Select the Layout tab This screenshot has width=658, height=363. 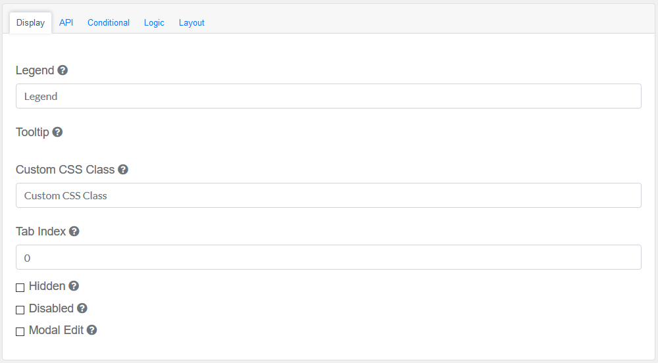pos(191,22)
